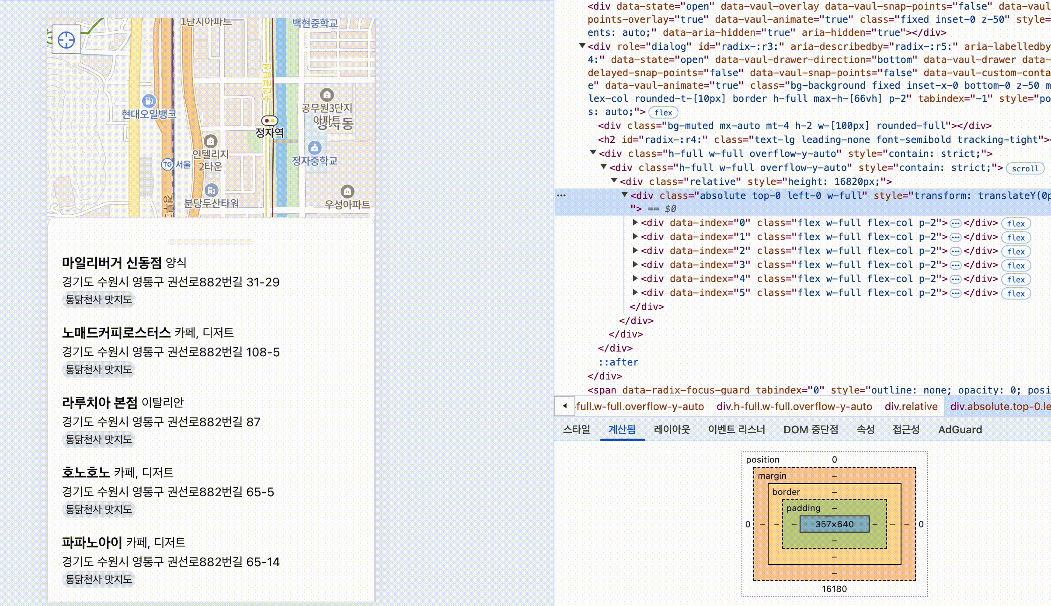Click 통닭천사 맛지도 tag under 호노호노
The image size is (1051, 606).
pos(98,509)
